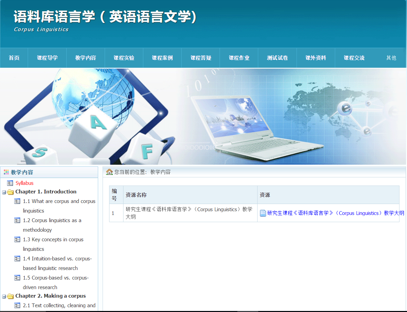Open the 研究生课程 教学大纲 resource link
Screen dimensions: 407x312
pyautogui.click(x=336, y=213)
